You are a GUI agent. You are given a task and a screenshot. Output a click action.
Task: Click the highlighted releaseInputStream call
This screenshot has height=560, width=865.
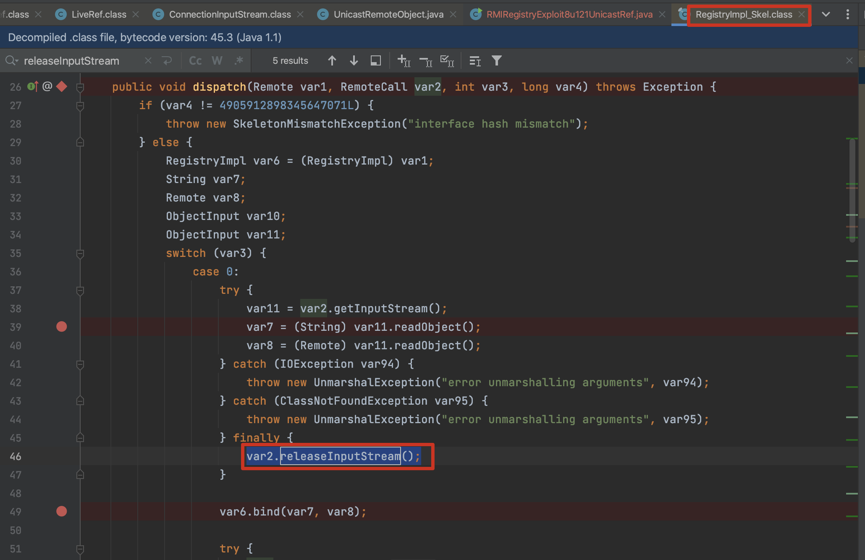pos(340,456)
